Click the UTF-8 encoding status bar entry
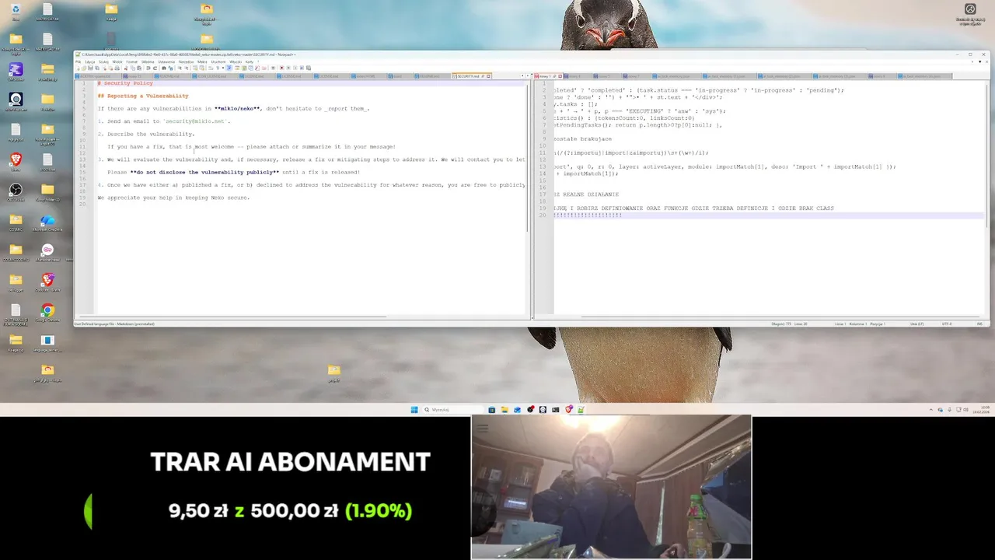 (947, 324)
